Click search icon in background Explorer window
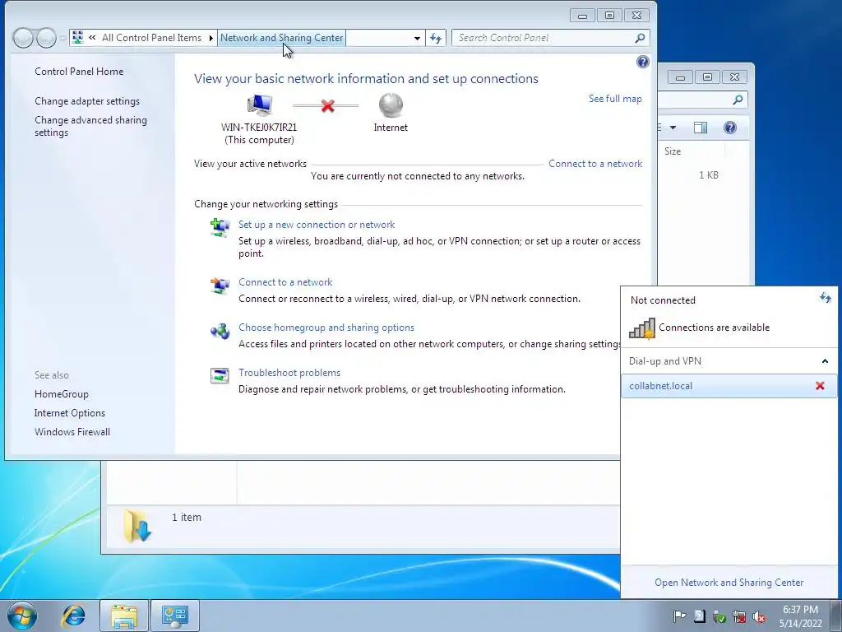 [738, 100]
